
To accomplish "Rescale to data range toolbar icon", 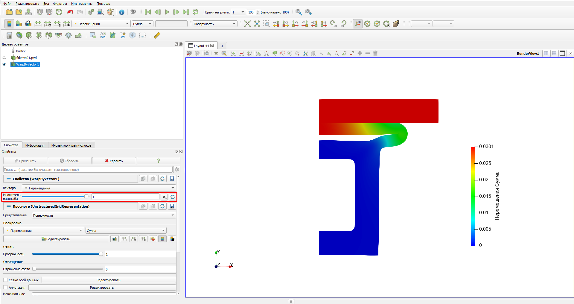I will coord(38,24).
